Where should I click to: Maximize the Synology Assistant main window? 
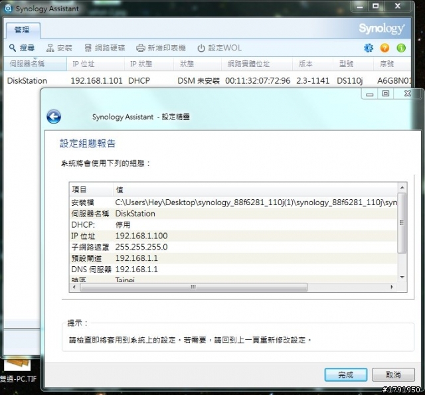point(376,6)
